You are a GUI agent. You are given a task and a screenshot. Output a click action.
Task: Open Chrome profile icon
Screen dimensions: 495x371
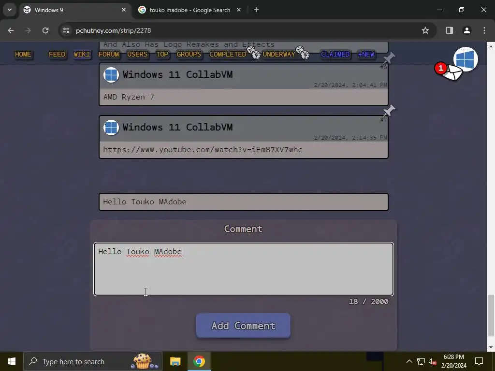click(x=467, y=30)
